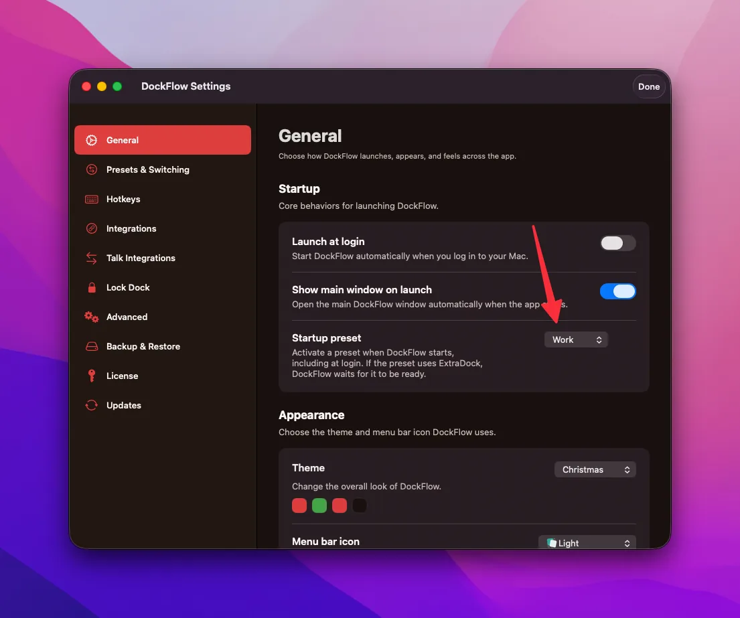Disable Show main window on launch toggle
The height and width of the screenshot is (618, 740).
point(617,291)
